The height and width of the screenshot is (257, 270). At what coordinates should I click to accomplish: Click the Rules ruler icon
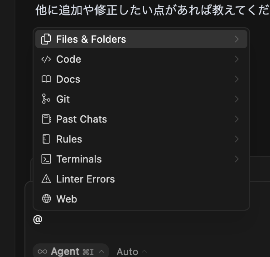click(x=46, y=139)
